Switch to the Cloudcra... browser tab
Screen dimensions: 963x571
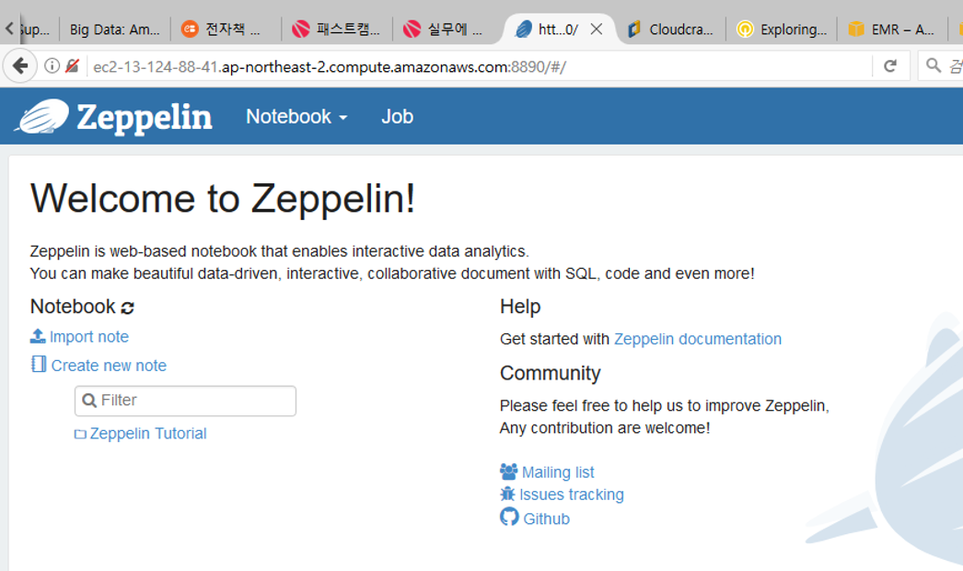tap(672, 29)
